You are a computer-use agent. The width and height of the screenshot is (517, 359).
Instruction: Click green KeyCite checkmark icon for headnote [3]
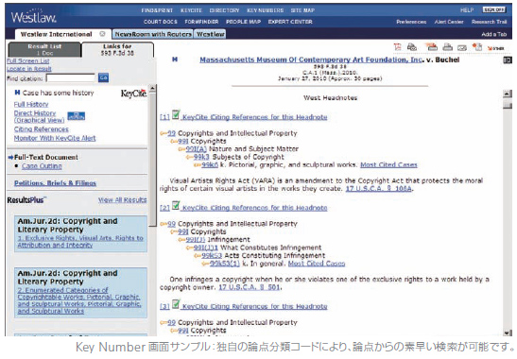click(x=176, y=304)
